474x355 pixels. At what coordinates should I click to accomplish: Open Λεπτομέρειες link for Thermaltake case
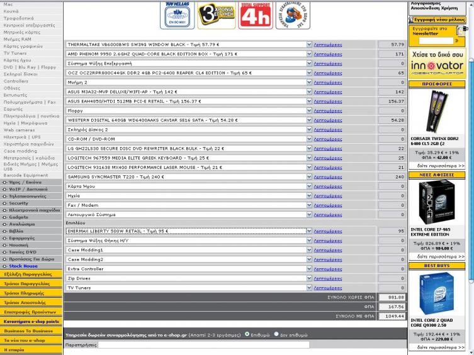pos(328,45)
